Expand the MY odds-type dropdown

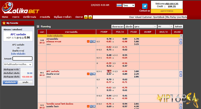point(165,26)
